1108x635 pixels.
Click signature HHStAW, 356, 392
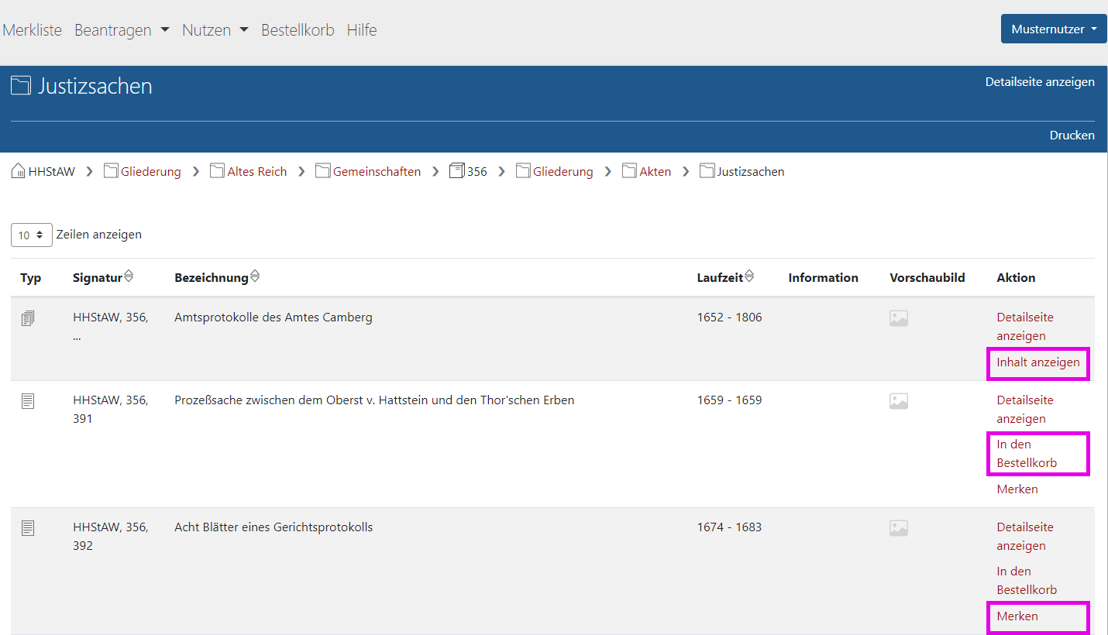pos(111,536)
